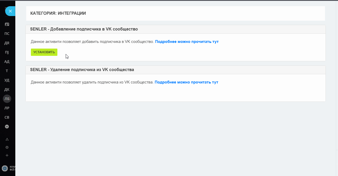Click the company logo at sidebar bottom
This screenshot has height=176, width=338.
(x=5, y=168)
